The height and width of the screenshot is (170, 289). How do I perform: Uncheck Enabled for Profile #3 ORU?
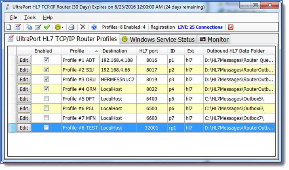[46, 79]
